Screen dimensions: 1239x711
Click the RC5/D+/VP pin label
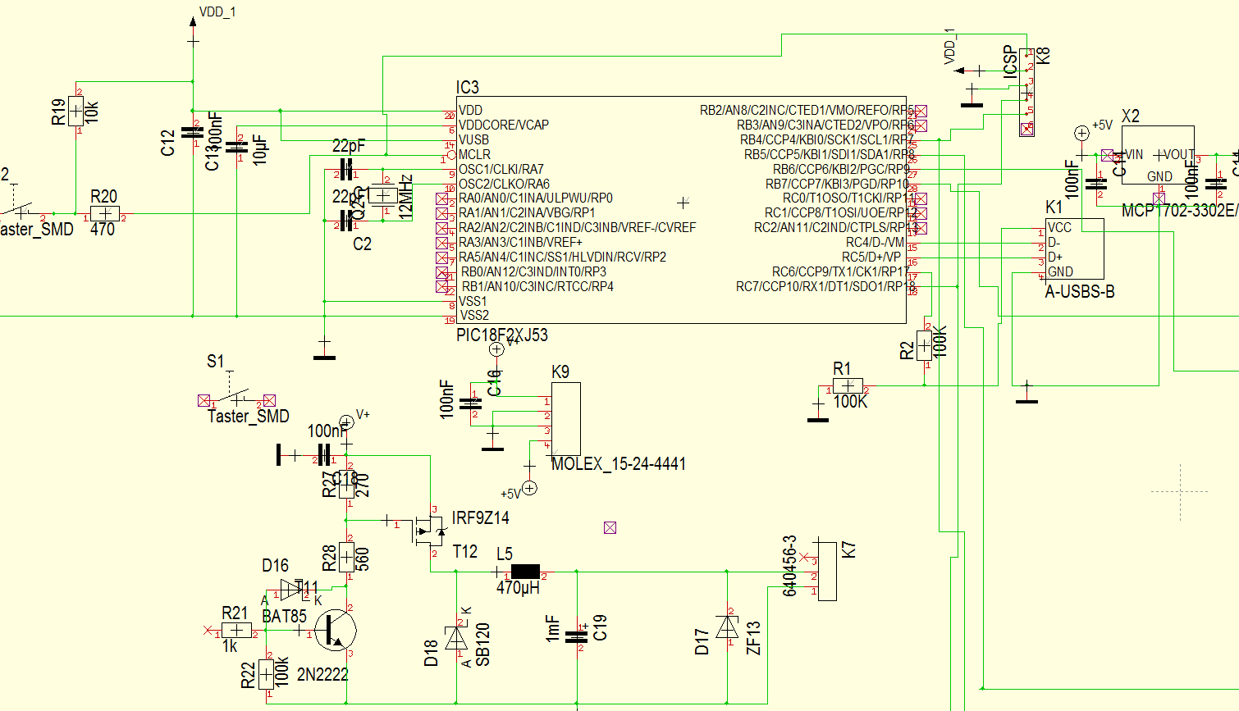pos(871,257)
